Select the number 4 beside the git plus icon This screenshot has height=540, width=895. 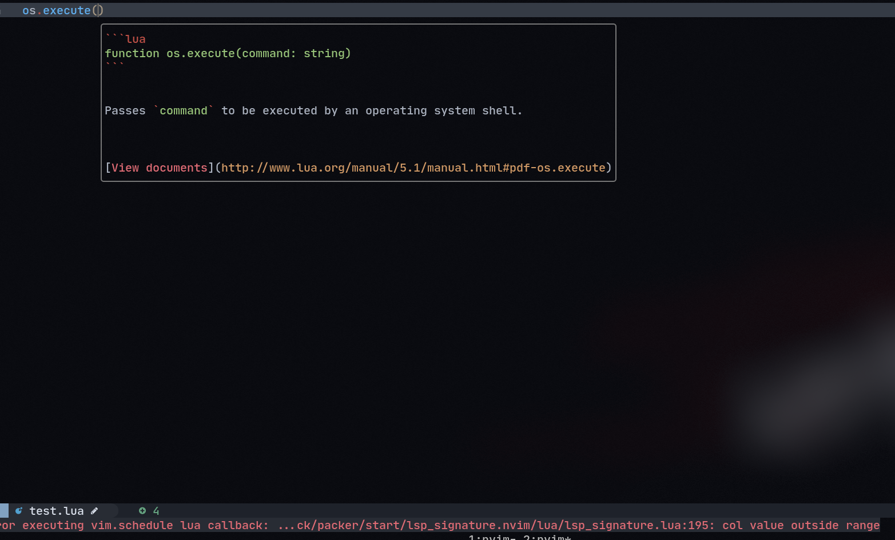[x=156, y=510]
